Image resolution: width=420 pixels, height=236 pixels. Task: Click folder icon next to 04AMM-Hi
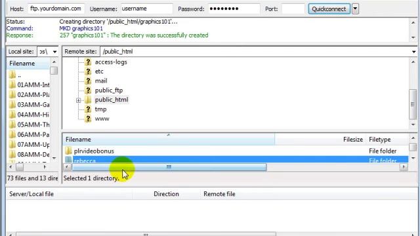click(x=12, y=115)
